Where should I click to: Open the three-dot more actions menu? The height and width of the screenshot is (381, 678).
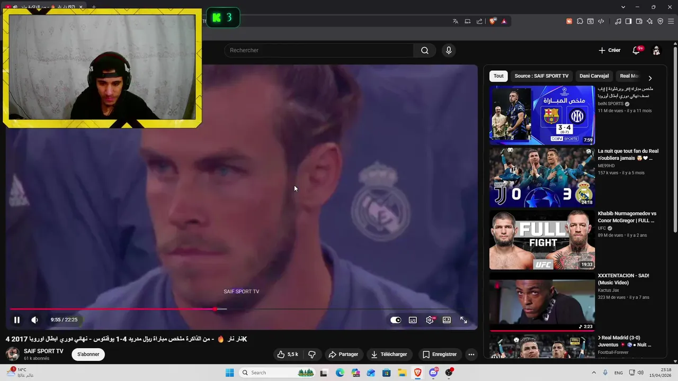point(471,354)
